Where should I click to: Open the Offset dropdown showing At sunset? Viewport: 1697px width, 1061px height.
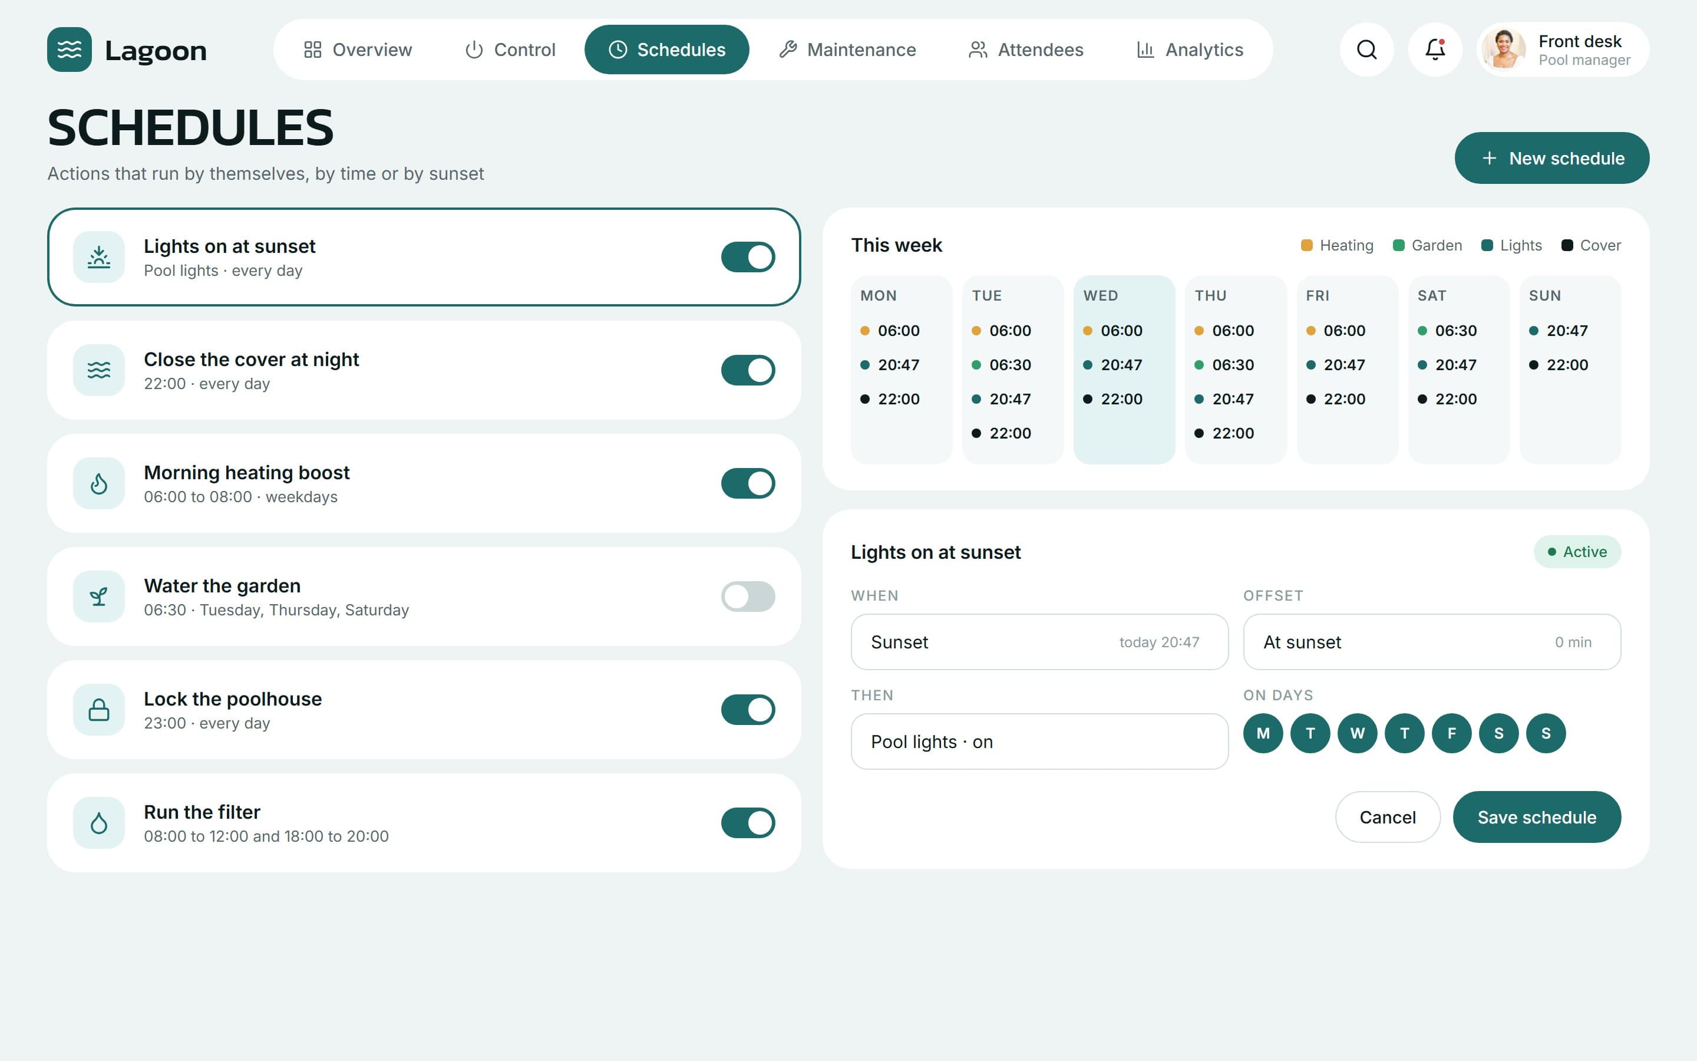(1432, 642)
